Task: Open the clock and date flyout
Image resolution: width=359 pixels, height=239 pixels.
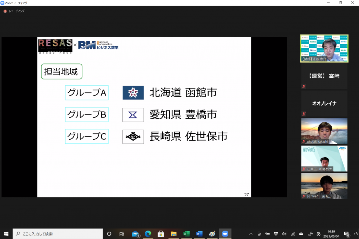Action: point(332,234)
